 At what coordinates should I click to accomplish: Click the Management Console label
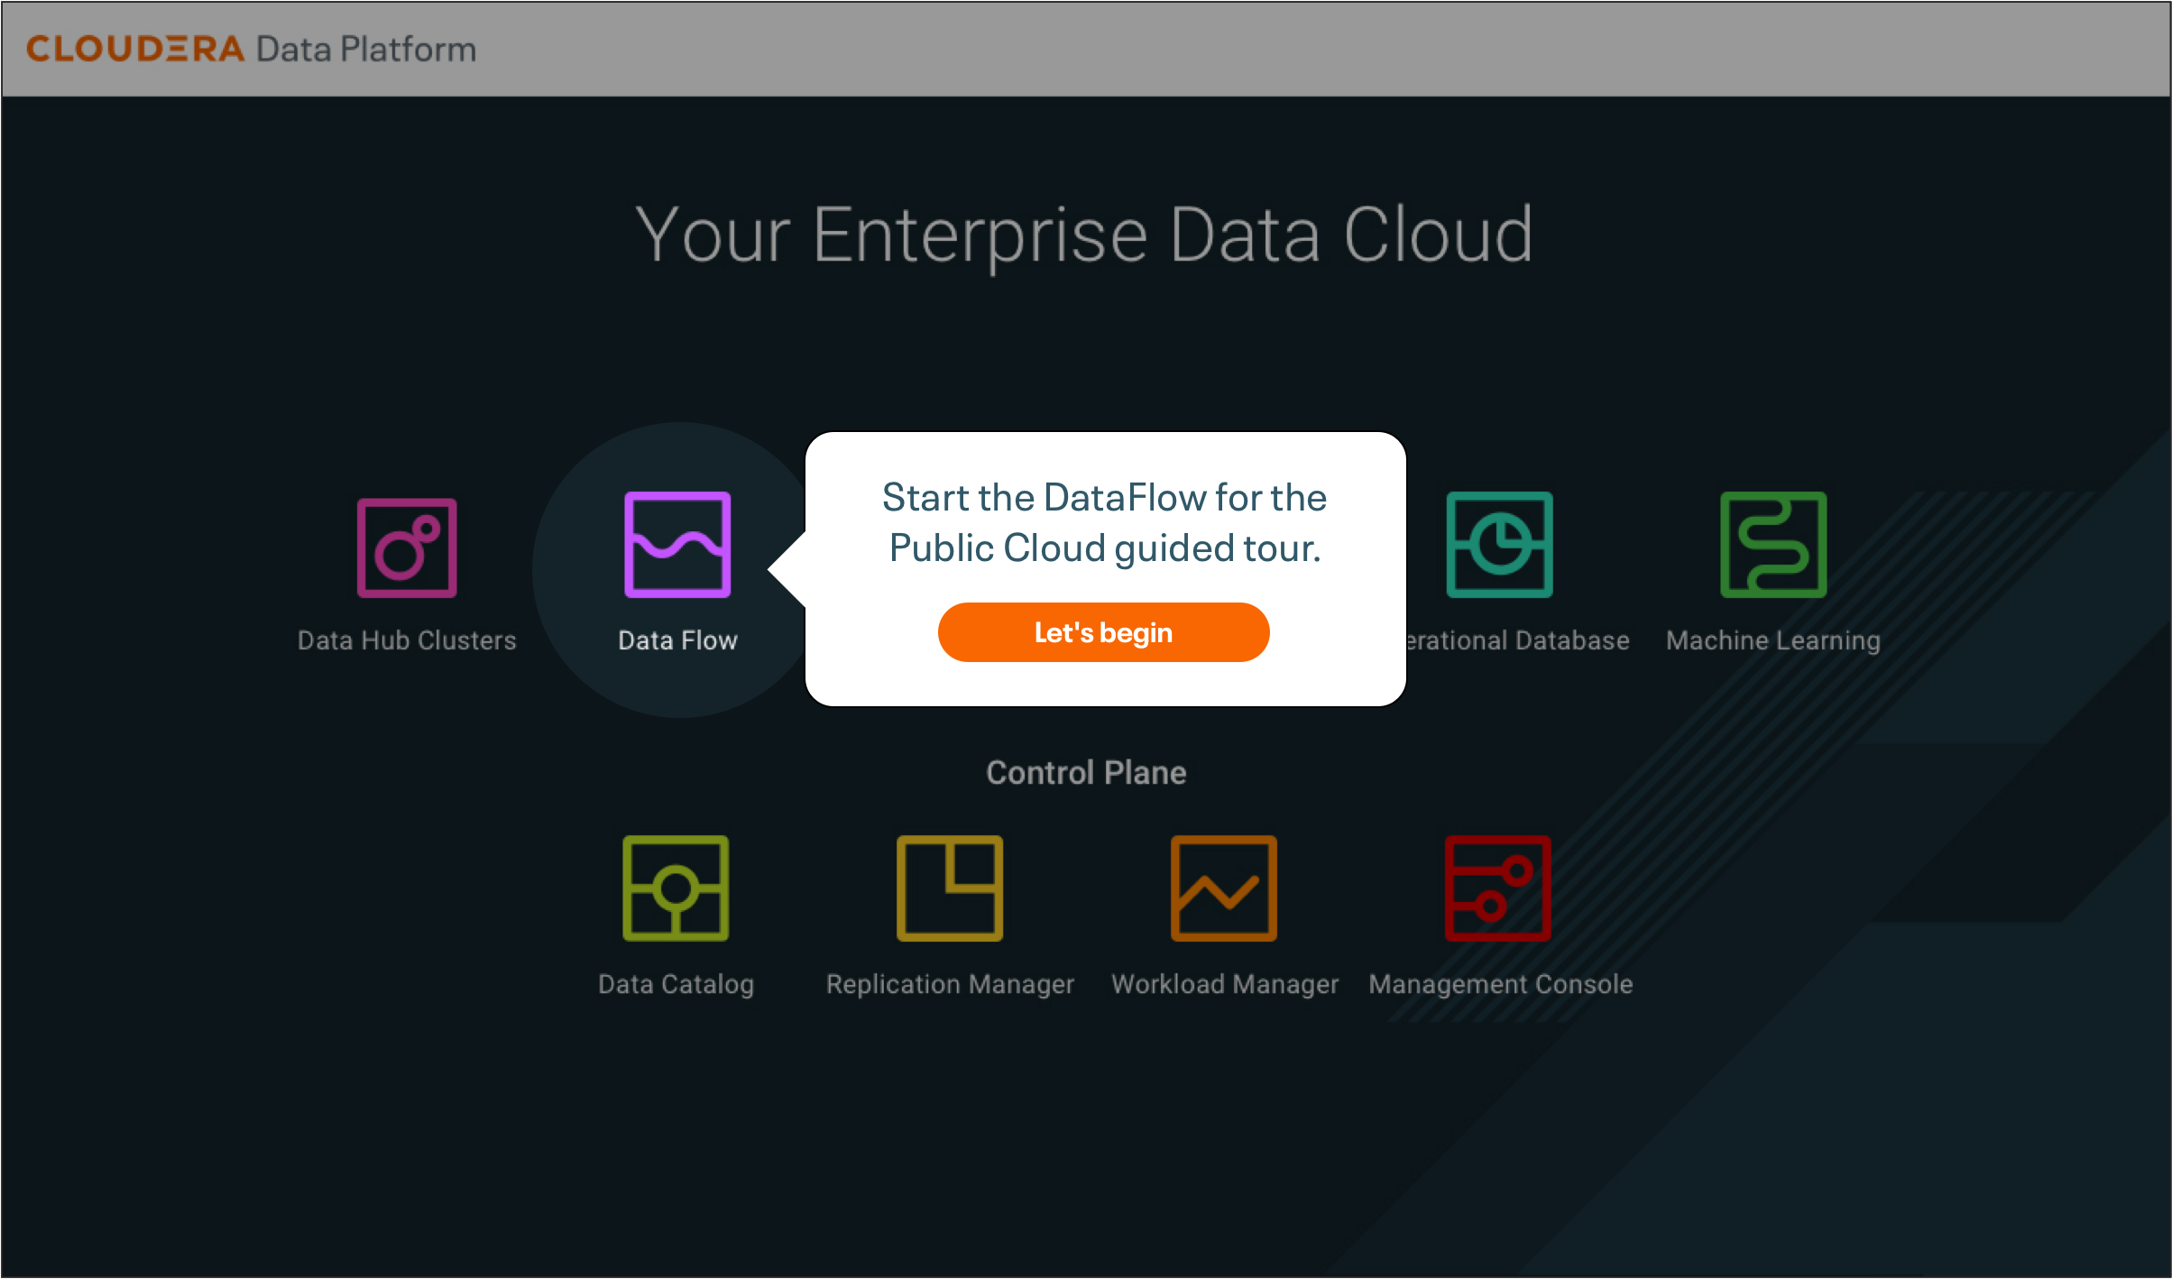point(1500,984)
